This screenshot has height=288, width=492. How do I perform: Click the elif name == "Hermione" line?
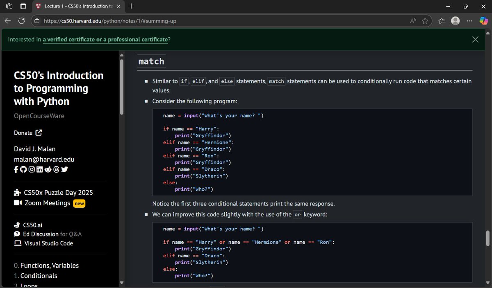pos(198,142)
